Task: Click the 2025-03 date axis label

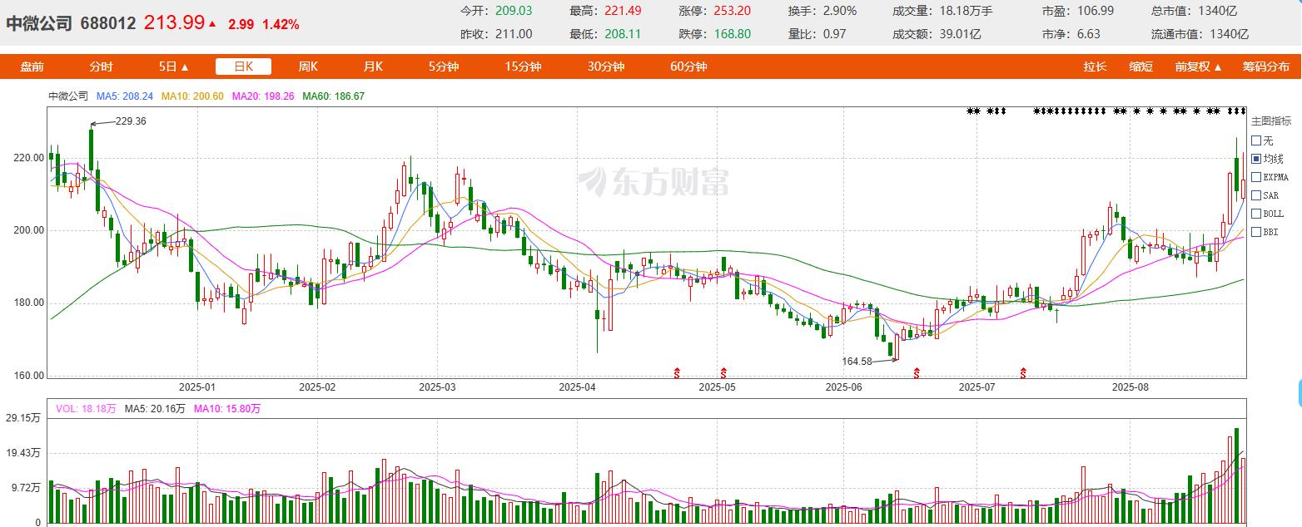Action: [438, 387]
